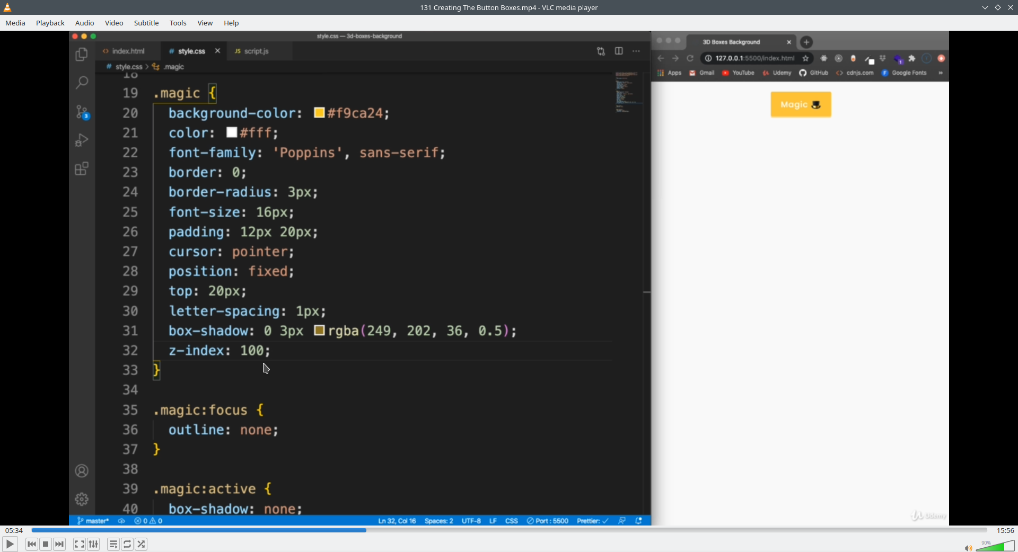Split the editor to the right
The width and height of the screenshot is (1018, 552).
pos(619,51)
